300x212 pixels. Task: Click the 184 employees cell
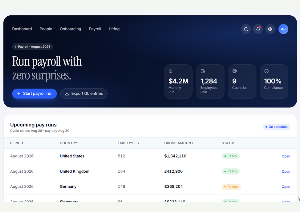click(121, 171)
